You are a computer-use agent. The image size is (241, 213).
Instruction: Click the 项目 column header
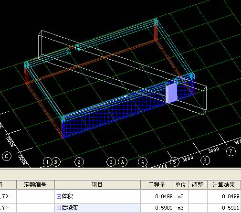pyautogui.click(x=97, y=185)
